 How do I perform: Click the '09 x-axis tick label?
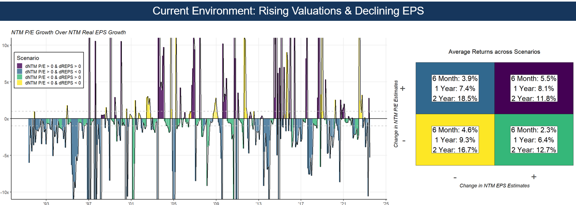[216, 203]
